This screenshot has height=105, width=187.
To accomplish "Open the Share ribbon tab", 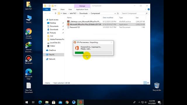I will 62,9.
